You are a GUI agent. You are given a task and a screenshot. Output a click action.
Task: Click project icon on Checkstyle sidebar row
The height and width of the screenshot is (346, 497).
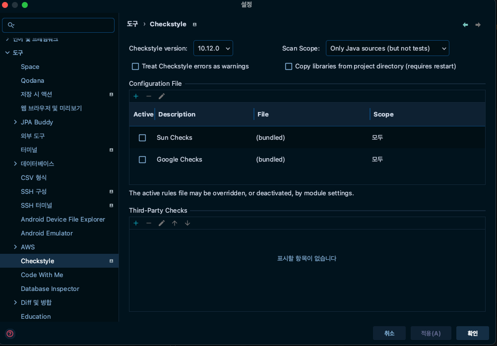coord(111,261)
